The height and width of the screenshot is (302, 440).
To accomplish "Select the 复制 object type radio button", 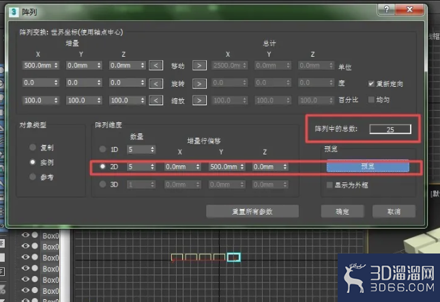I will [33, 147].
